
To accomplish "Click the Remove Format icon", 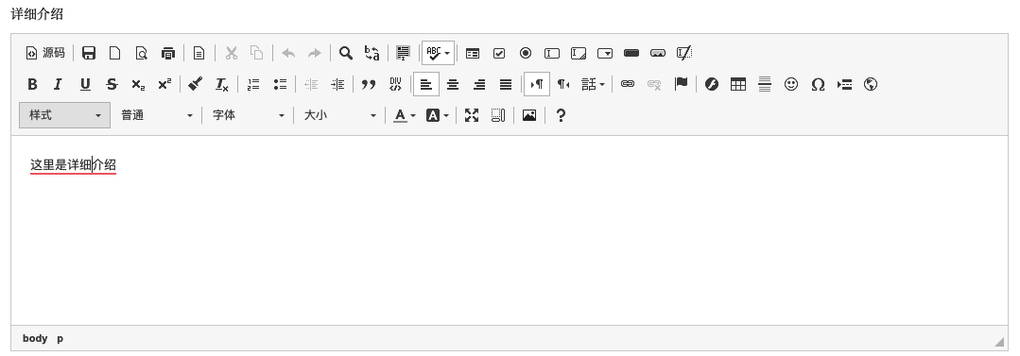I will tap(222, 84).
